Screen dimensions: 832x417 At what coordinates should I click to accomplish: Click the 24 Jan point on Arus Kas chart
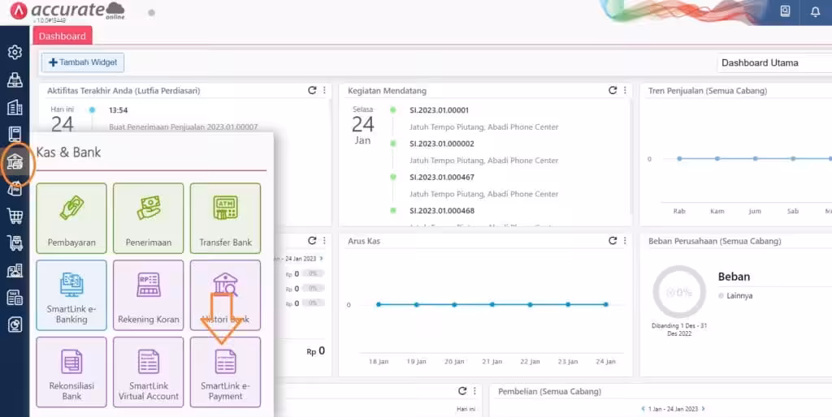pyautogui.click(x=606, y=305)
